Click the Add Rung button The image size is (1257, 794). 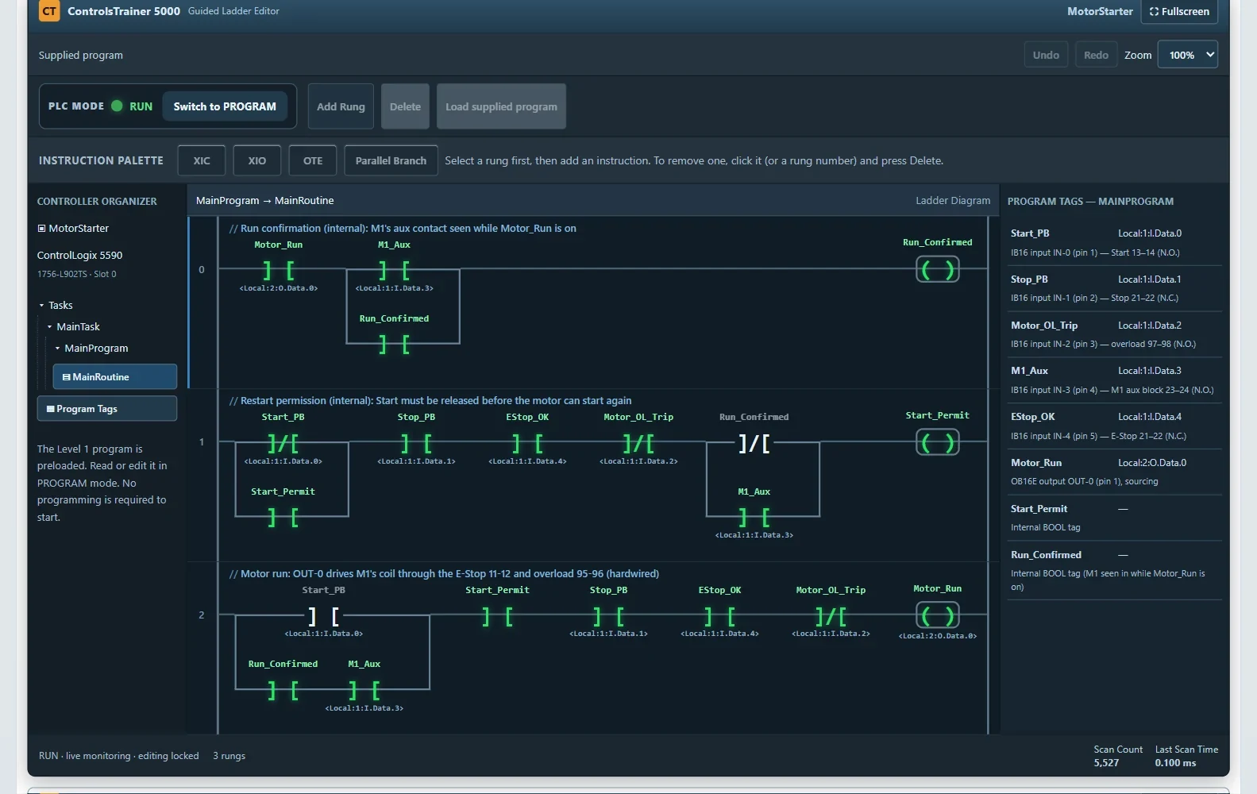(x=341, y=106)
